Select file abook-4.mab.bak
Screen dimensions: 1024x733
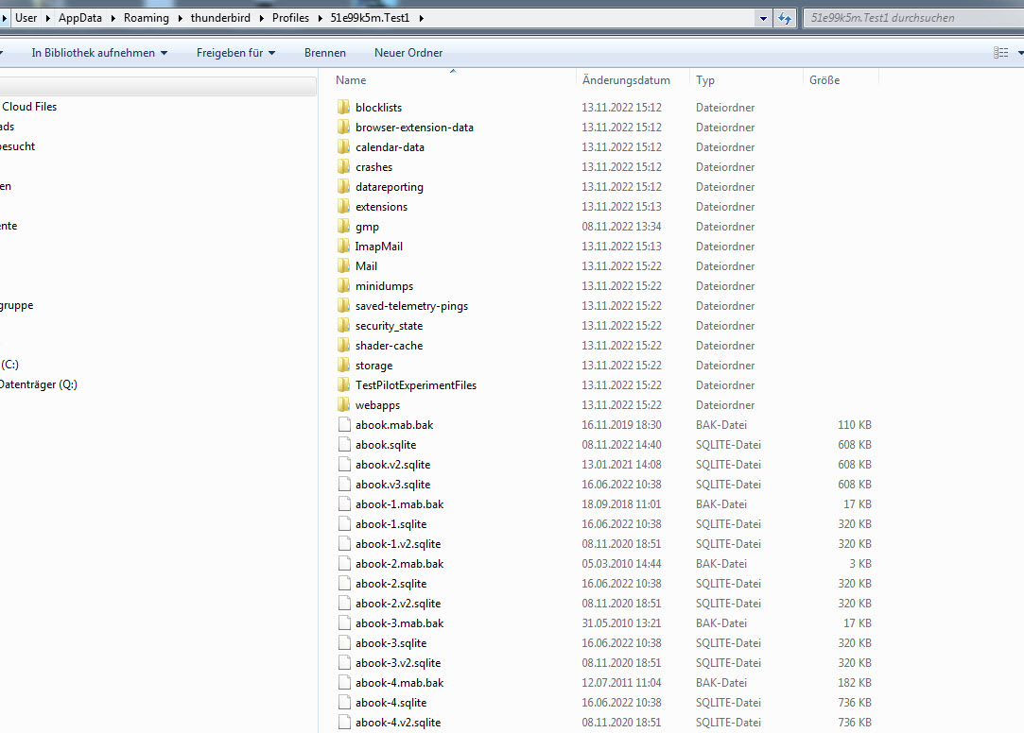point(399,682)
